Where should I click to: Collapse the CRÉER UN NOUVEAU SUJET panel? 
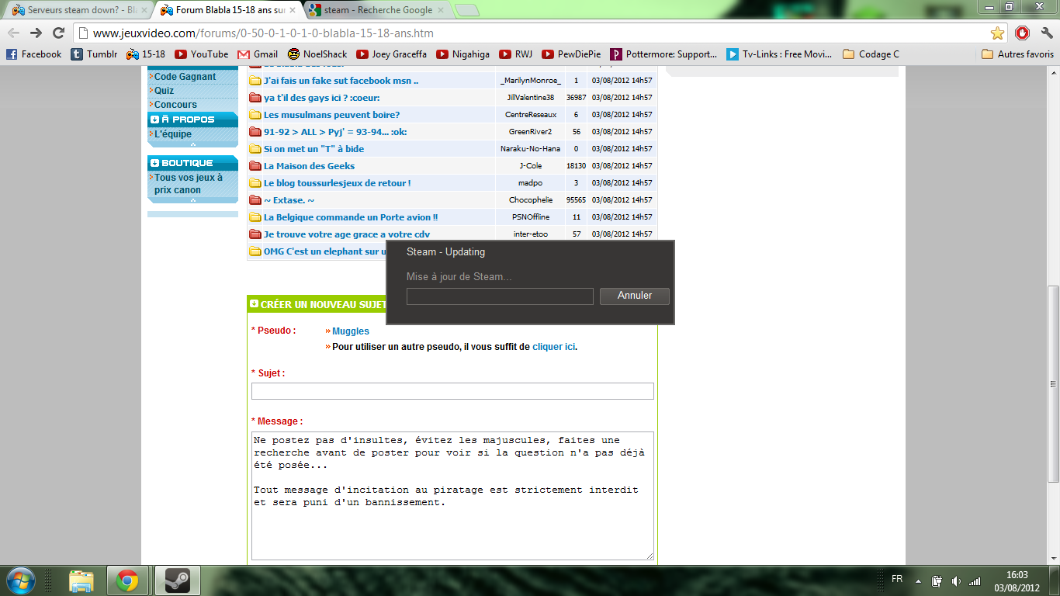click(254, 304)
